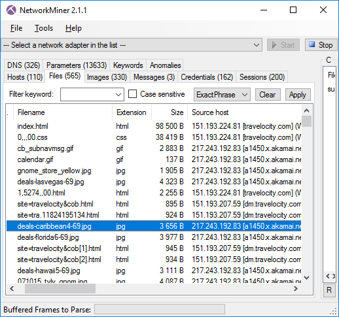
Task: Select the site=travelocity&cob.html file row
Action: coord(154,204)
